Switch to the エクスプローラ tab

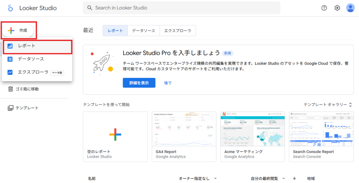click(x=177, y=31)
